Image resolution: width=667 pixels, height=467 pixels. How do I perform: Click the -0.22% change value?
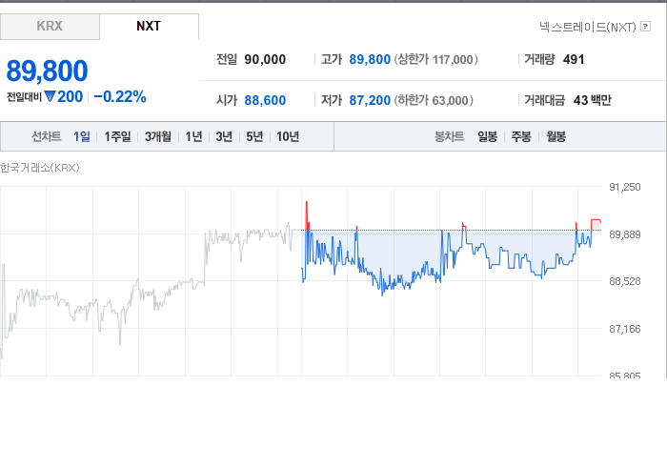pos(120,97)
